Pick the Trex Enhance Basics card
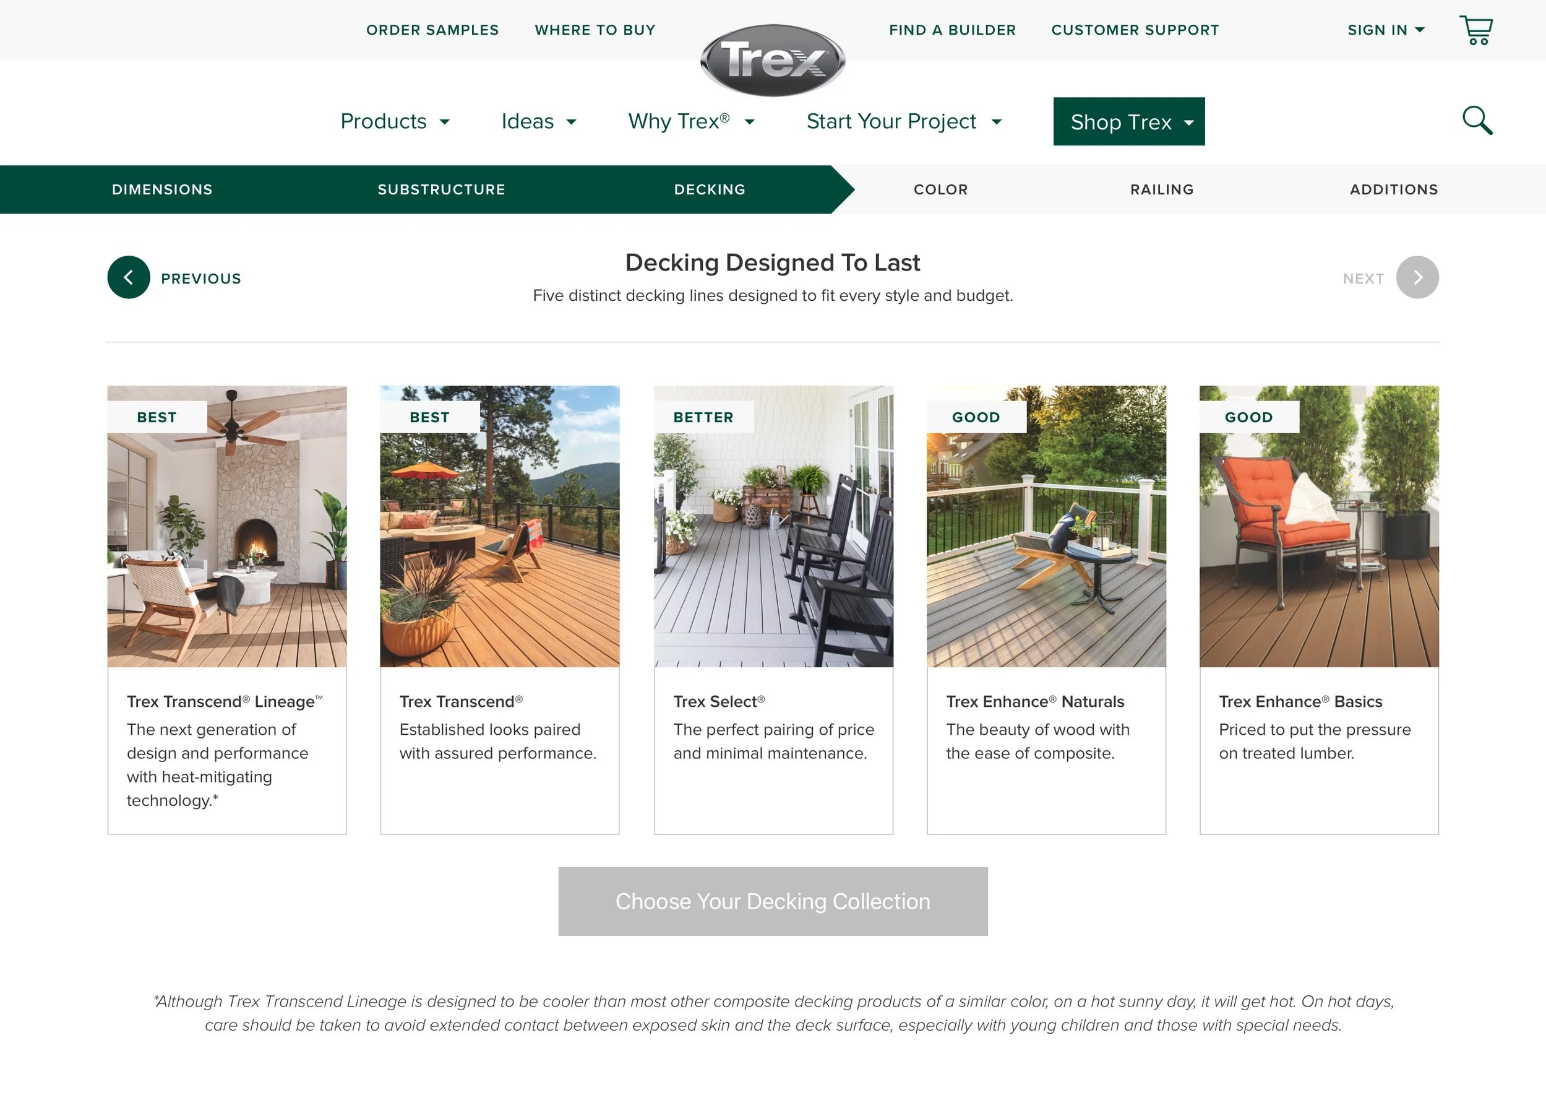This screenshot has width=1546, height=1108. pos(1319,610)
